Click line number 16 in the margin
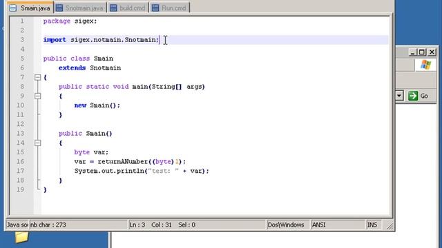This screenshot has height=248, width=442. (x=20, y=161)
